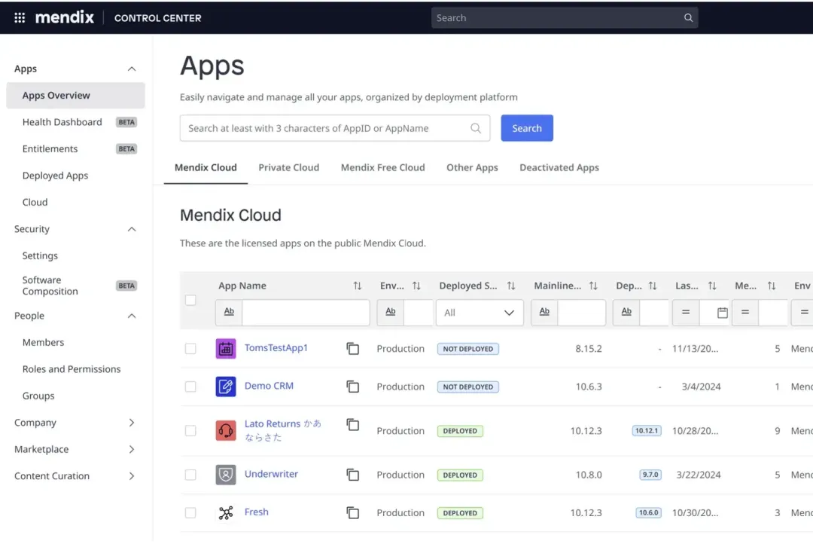Open the Underwriter app link
This screenshot has height=544, width=813.
[271, 474]
